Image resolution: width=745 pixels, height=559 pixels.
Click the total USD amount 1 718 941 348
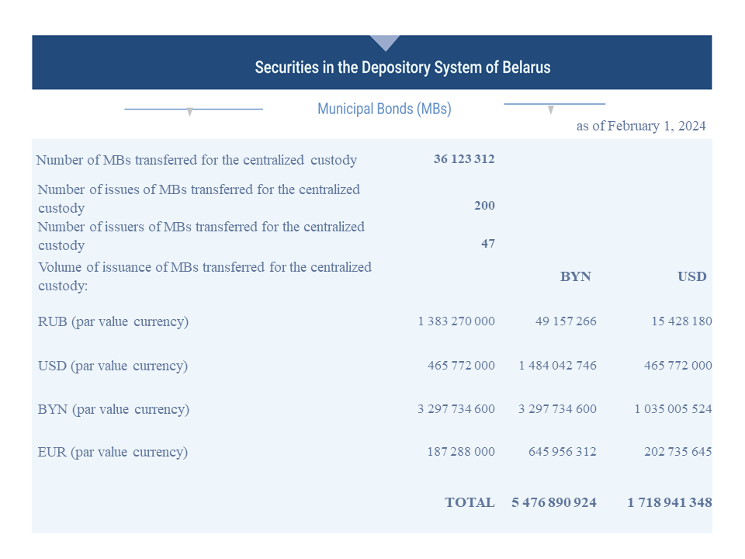coord(670,502)
